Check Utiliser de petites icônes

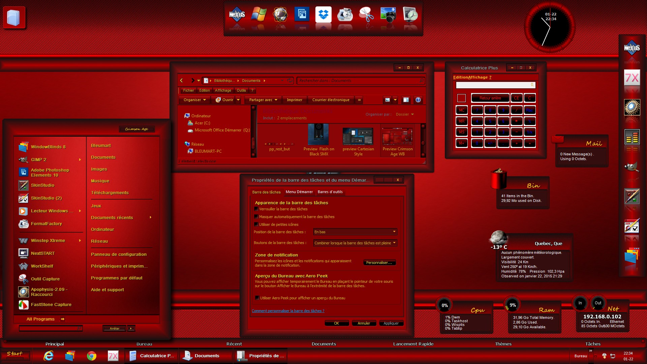(x=256, y=224)
